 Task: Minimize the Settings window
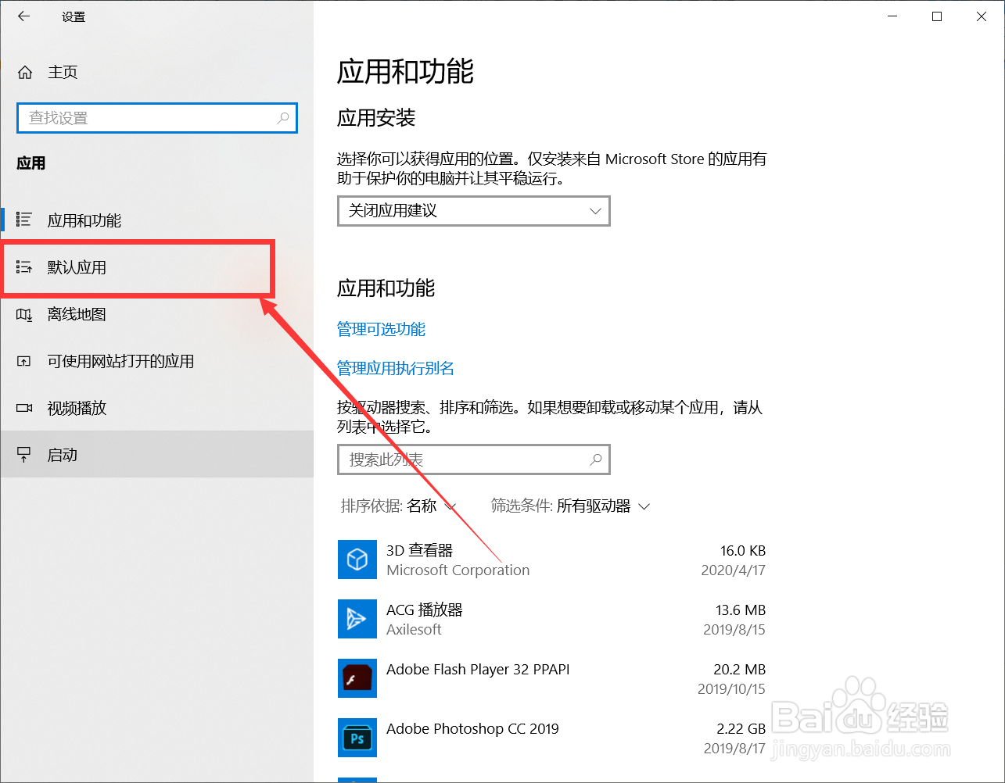click(892, 16)
